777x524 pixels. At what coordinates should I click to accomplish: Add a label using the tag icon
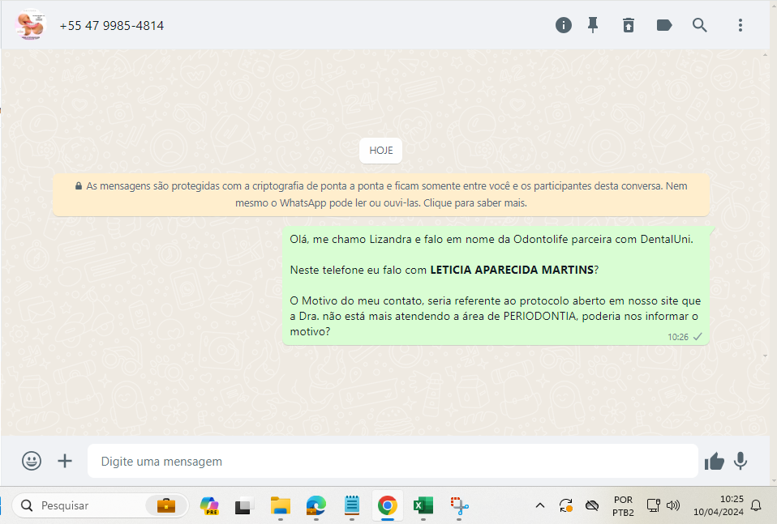pos(664,25)
